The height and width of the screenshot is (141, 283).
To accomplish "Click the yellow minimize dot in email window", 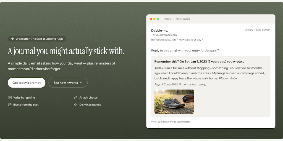I will 154,19.
